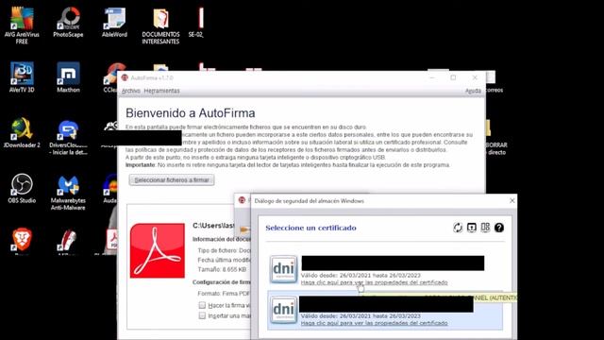Click the red PDF document thumbnail
The image size is (604, 340).
click(158, 250)
